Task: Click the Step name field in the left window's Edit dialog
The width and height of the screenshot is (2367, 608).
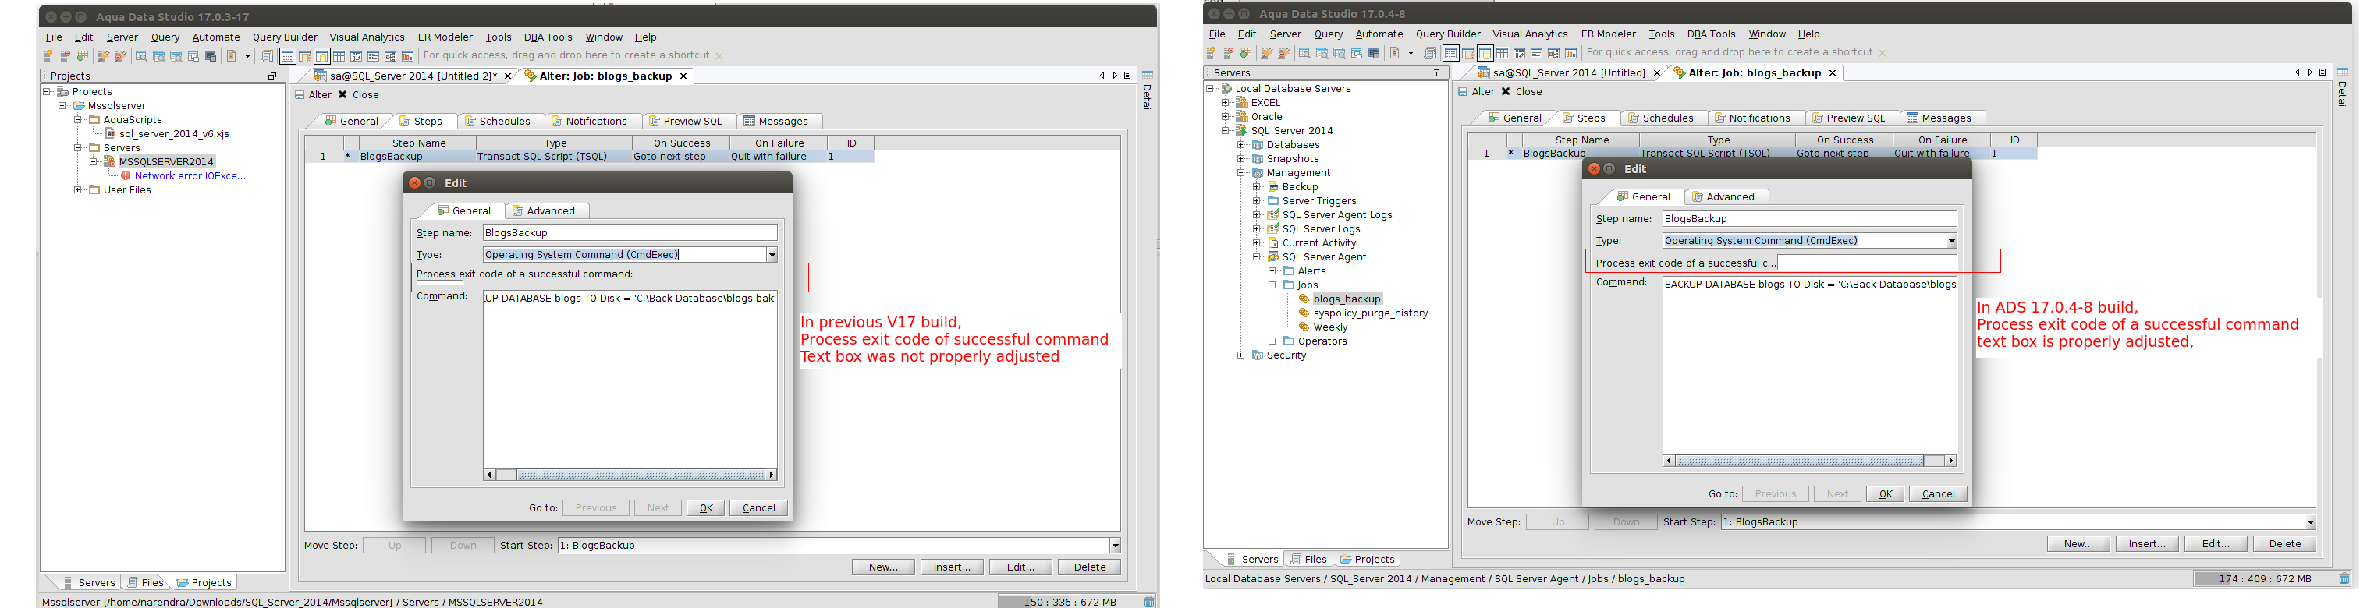Action: (630, 233)
